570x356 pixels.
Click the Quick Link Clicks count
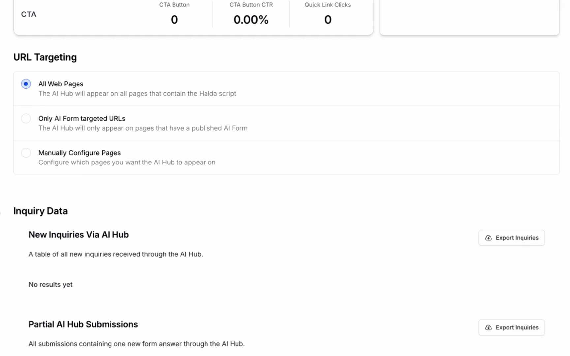pyautogui.click(x=328, y=20)
